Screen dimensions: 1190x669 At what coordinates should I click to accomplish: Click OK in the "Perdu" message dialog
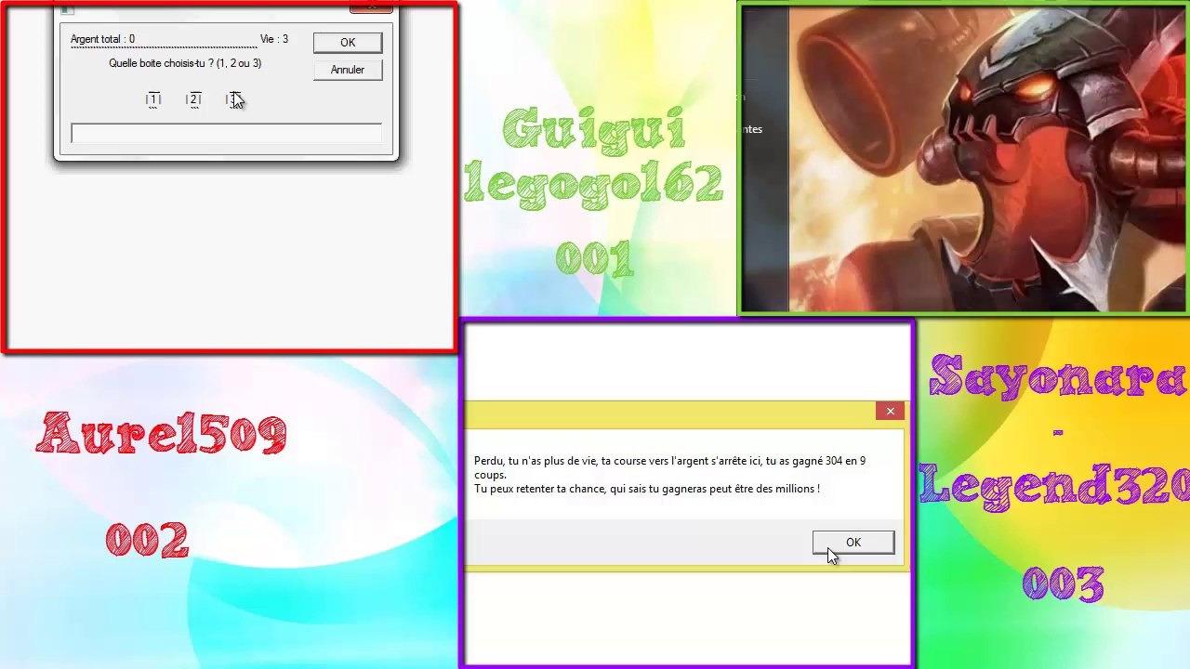point(853,543)
